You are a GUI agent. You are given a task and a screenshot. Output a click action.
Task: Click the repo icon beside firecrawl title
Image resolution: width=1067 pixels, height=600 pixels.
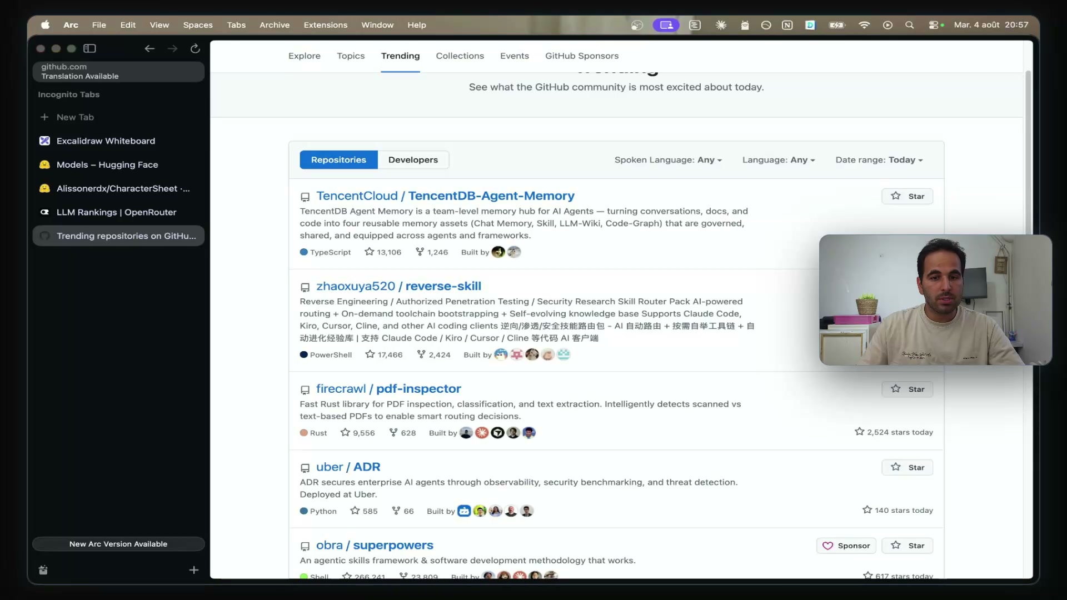[305, 389]
